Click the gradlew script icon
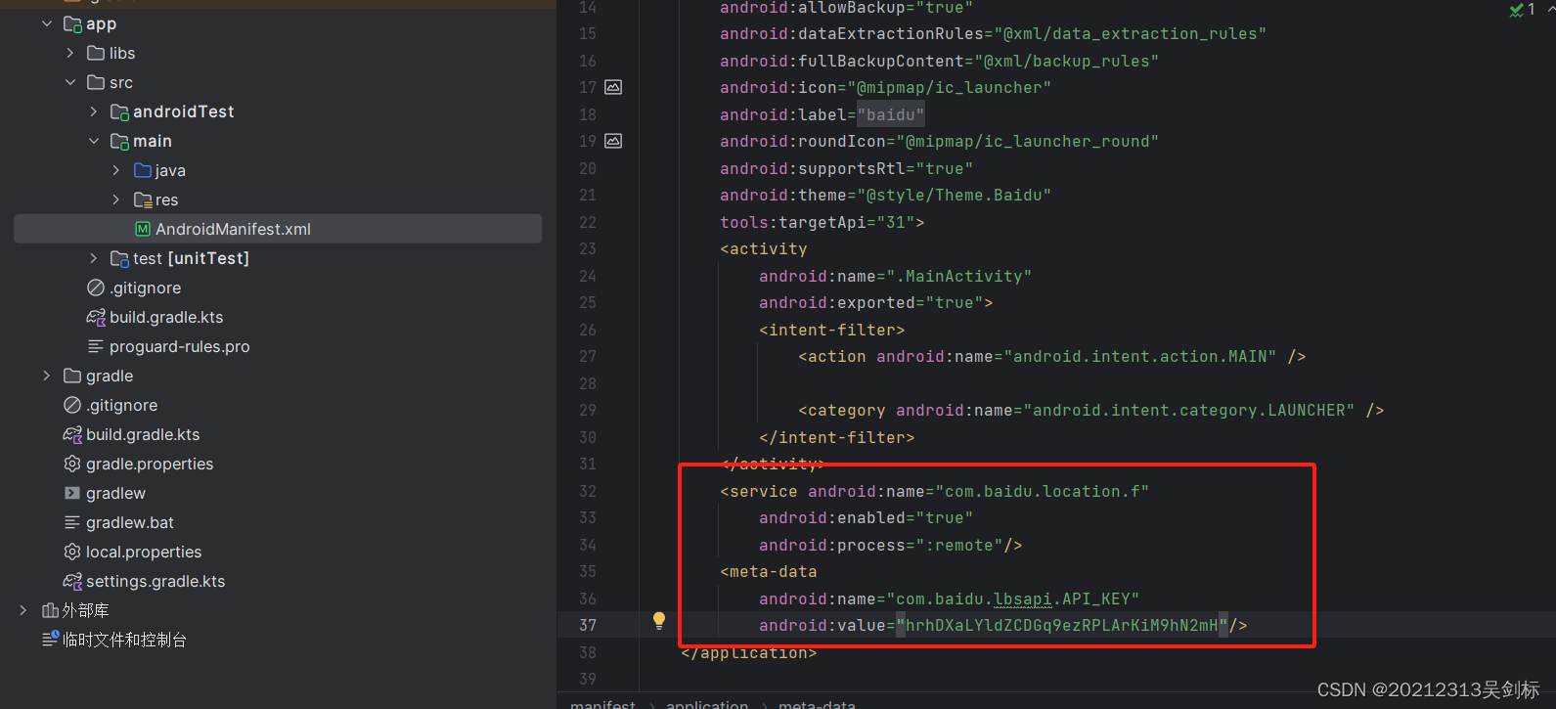This screenshot has height=709, width=1556. click(x=72, y=493)
